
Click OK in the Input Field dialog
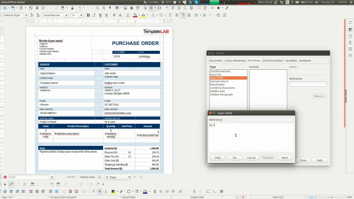pos(235,158)
